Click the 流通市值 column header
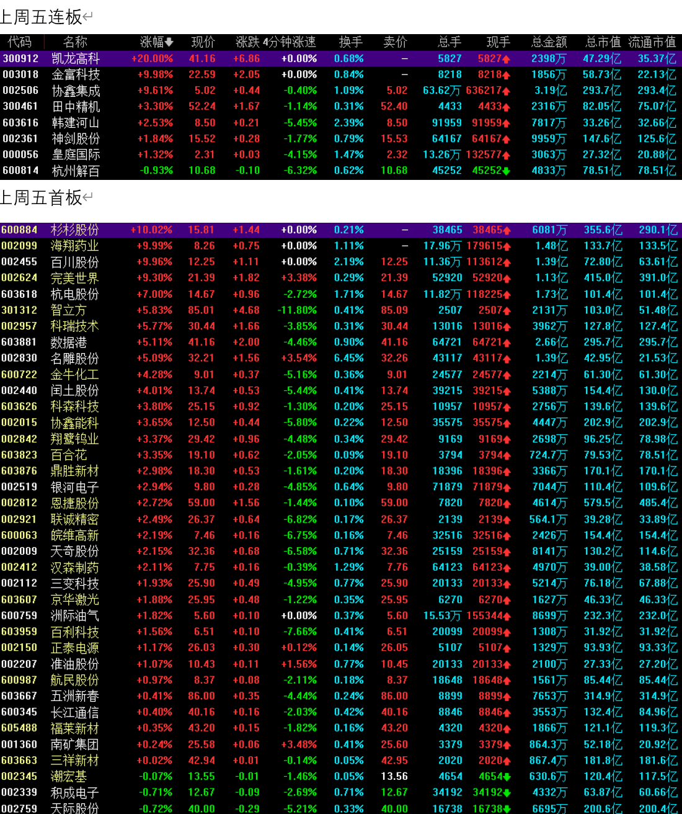 [652, 42]
